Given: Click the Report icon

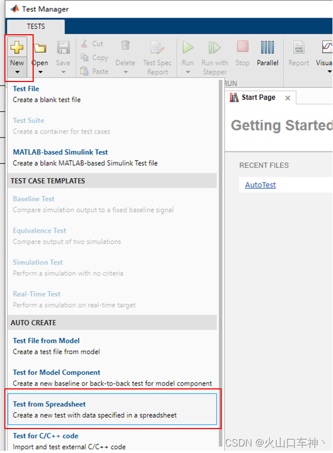Looking at the screenshot, I should pyautogui.click(x=299, y=47).
